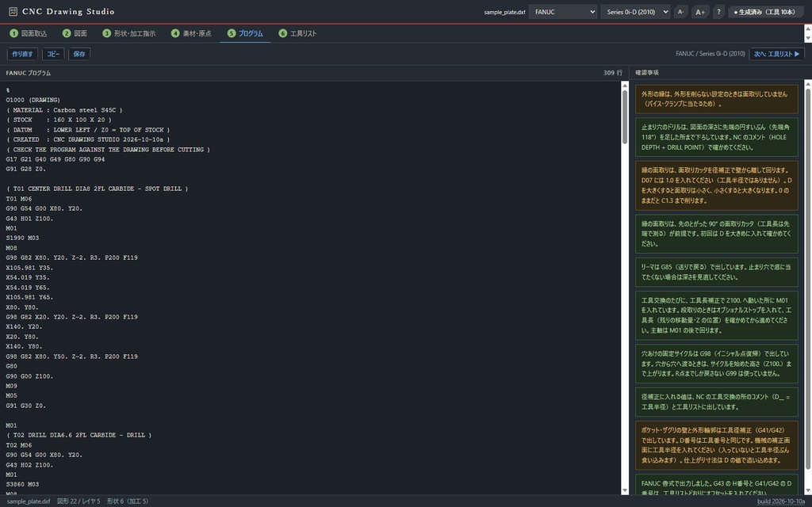Click the 確認事項 panel scrollbar down arrow
The image size is (812, 507).
click(x=808, y=490)
